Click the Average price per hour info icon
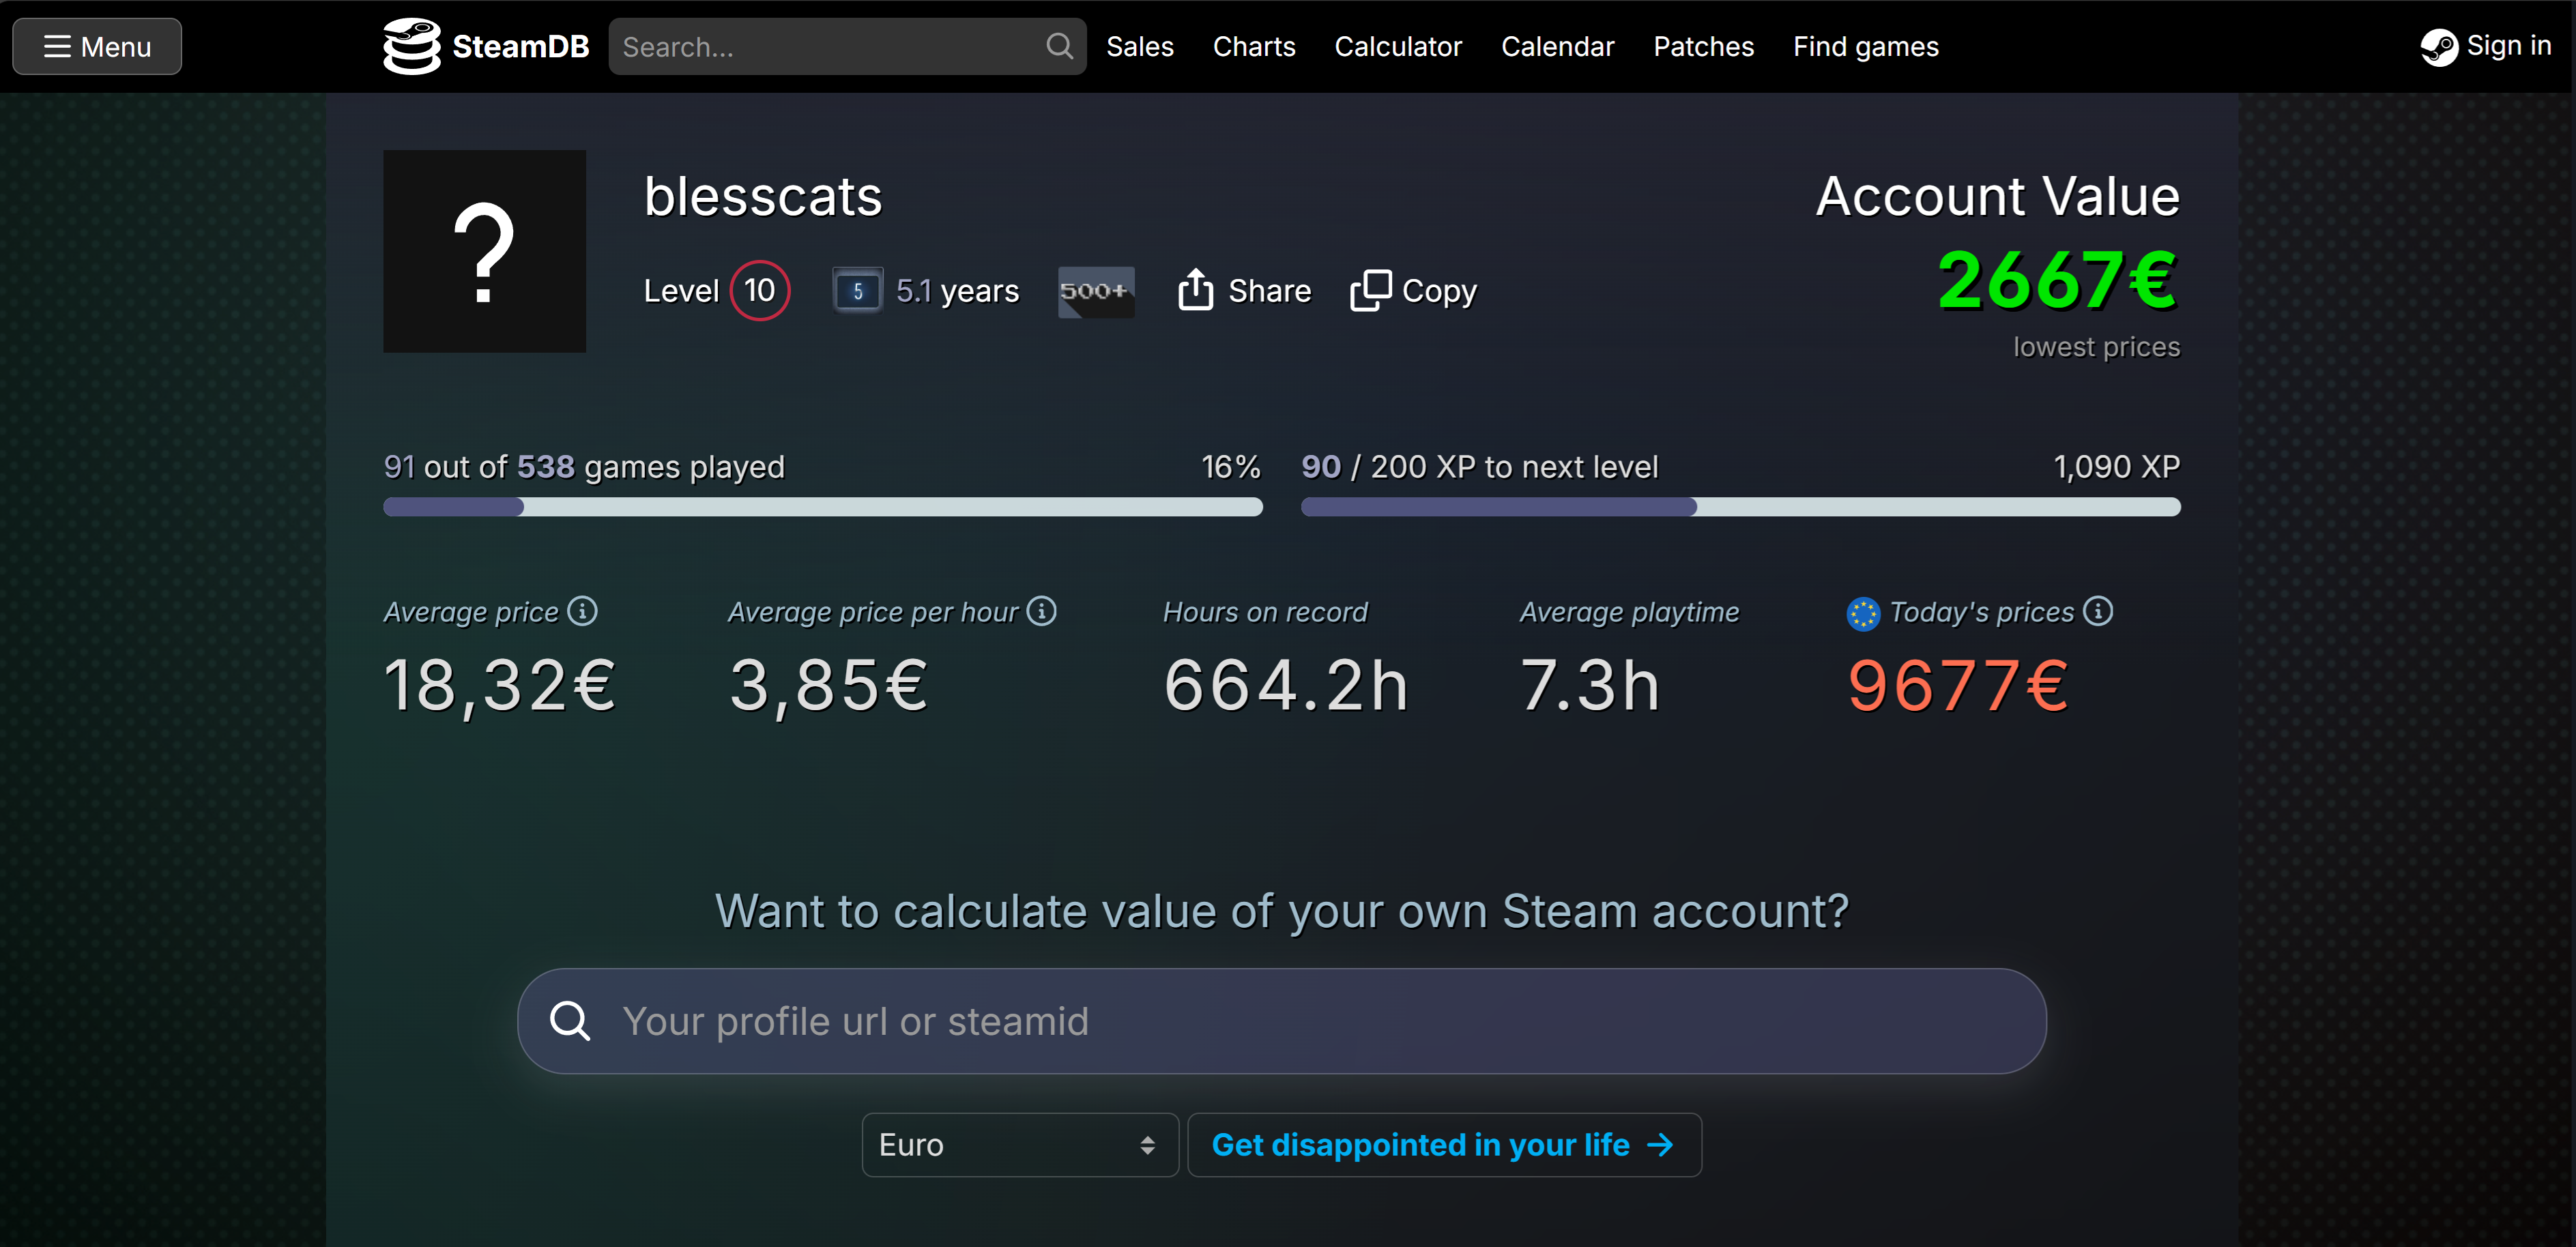2576x1247 pixels. (1041, 611)
